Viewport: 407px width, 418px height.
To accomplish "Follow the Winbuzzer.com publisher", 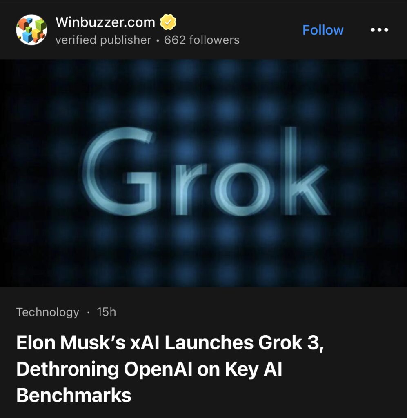I will point(323,30).
